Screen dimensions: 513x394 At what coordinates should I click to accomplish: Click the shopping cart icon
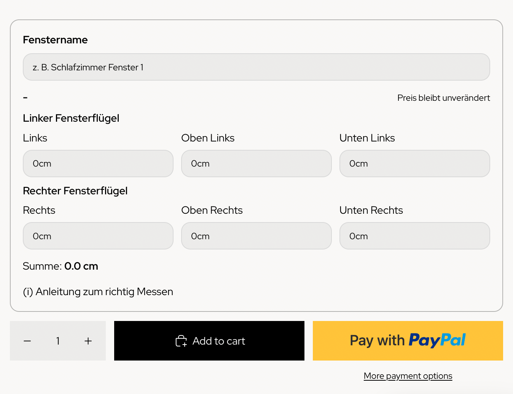click(181, 341)
